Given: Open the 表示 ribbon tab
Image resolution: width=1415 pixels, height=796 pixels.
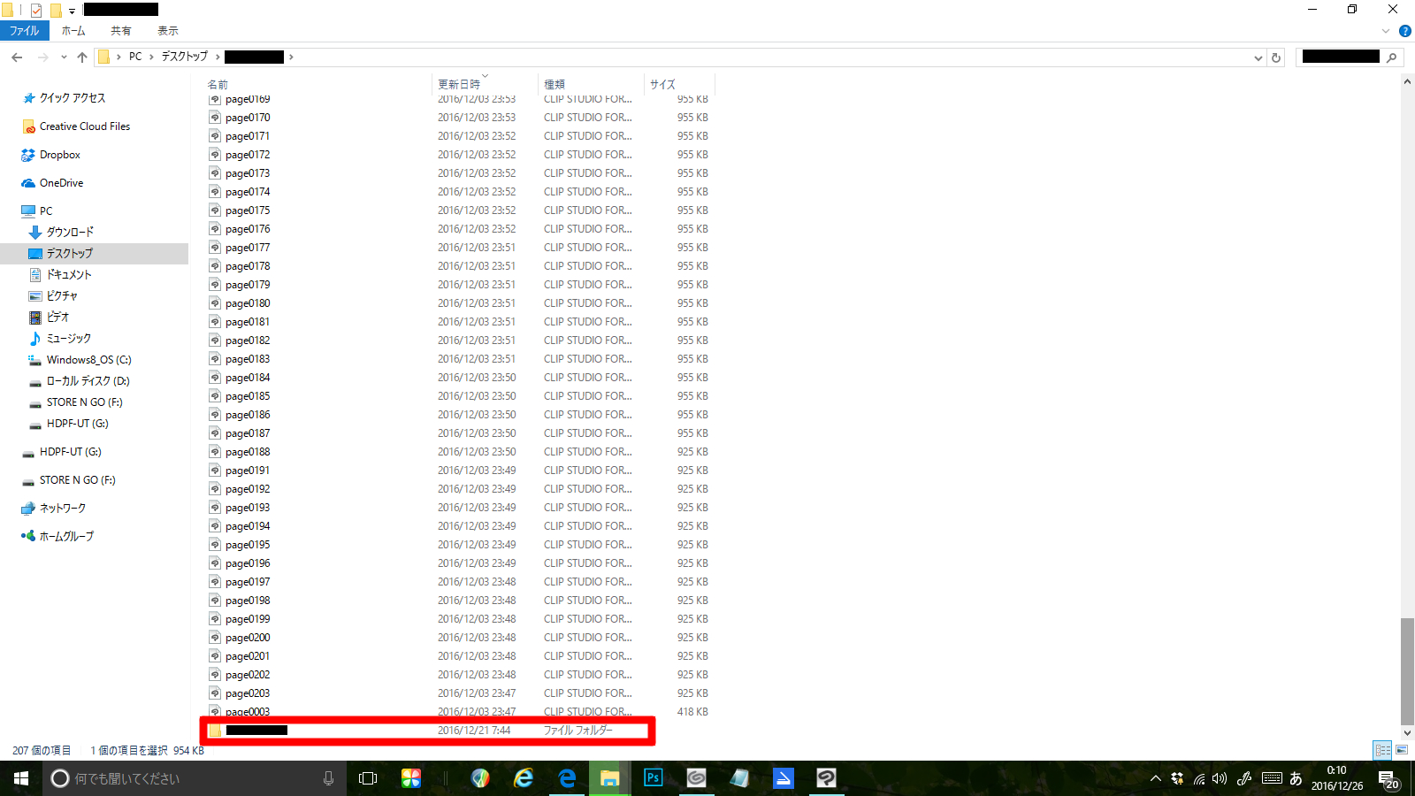Looking at the screenshot, I should 168,31.
